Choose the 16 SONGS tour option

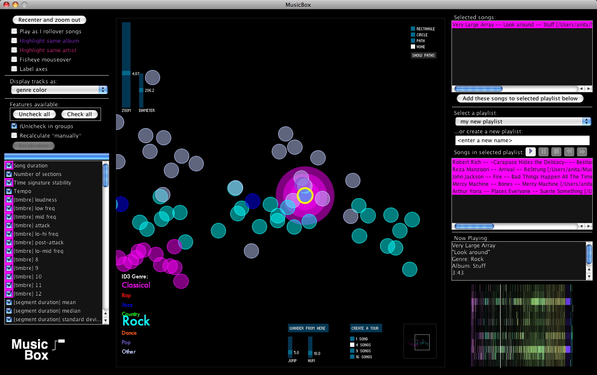352,357
